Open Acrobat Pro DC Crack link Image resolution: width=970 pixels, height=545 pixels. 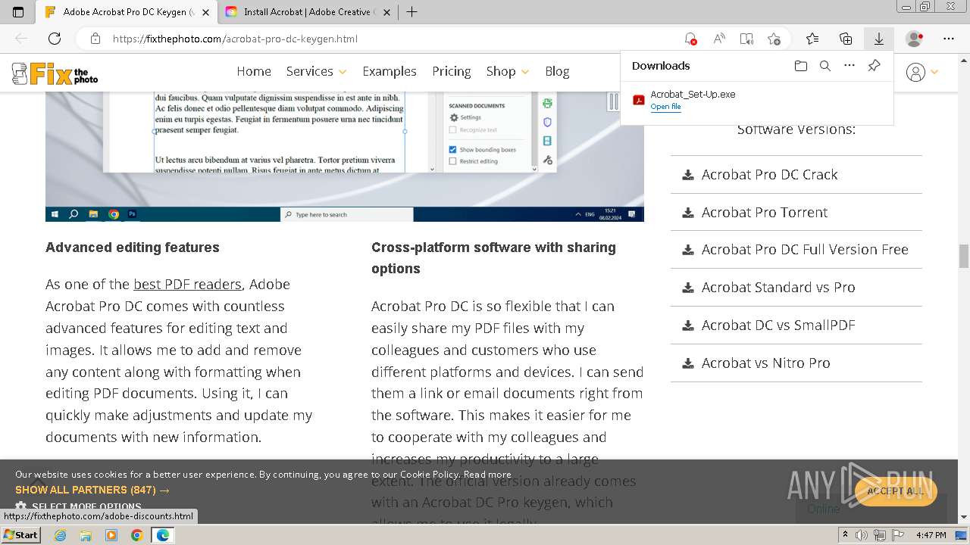(x=769, y=174)
